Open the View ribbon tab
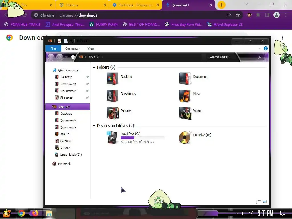This screenshot has width=292, height=219. tap(91, 48)
